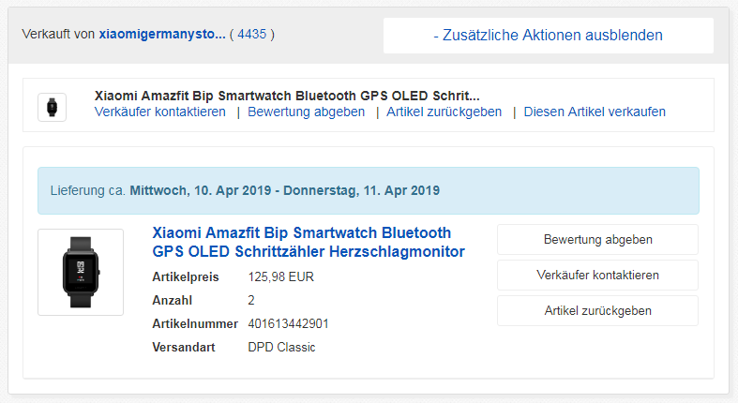Select Diesen Artikel verkaufen link
This screenshot has width=738, height=403.
pos(595,112)
